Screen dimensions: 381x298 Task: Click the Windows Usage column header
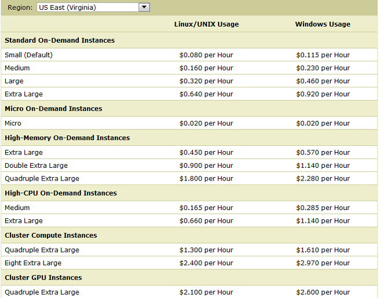(323, 24)
